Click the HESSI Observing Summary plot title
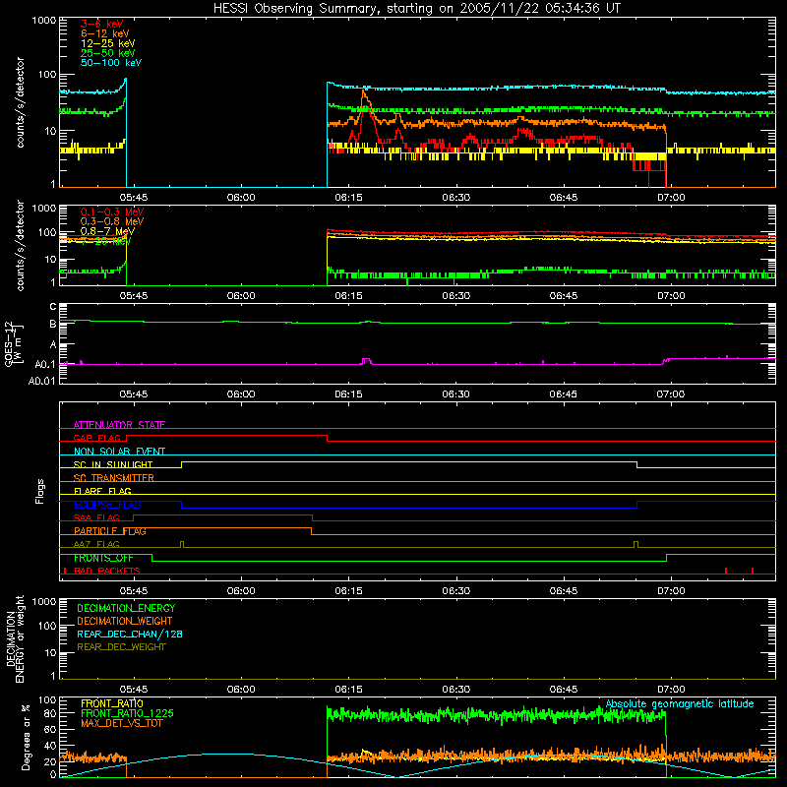787x787 pixels. 417,8
